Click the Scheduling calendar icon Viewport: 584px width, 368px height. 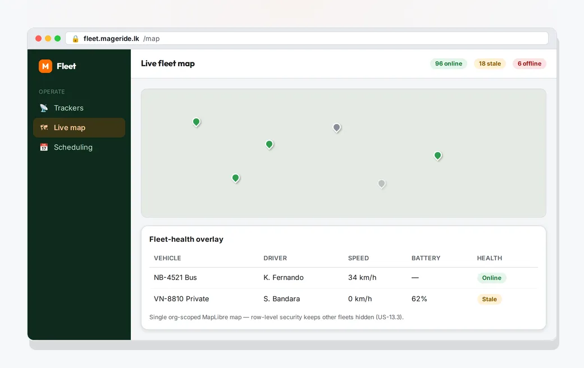click(x=44, y=148)
